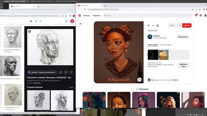Click the blue magnifier search icon in Google
This screenshot has height=116, width=207.
tap(41, 21)
